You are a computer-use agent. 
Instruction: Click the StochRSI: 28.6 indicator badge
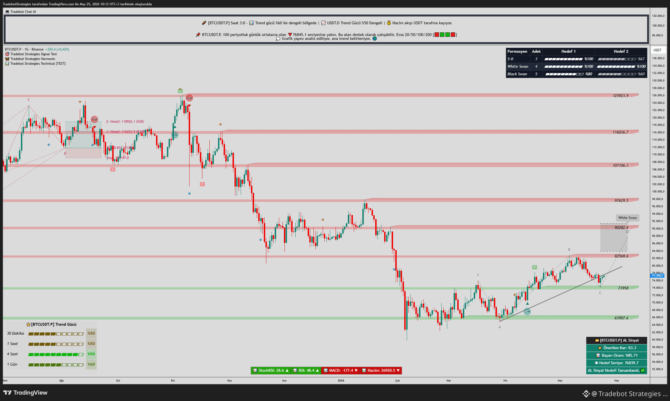pos(271,370)
